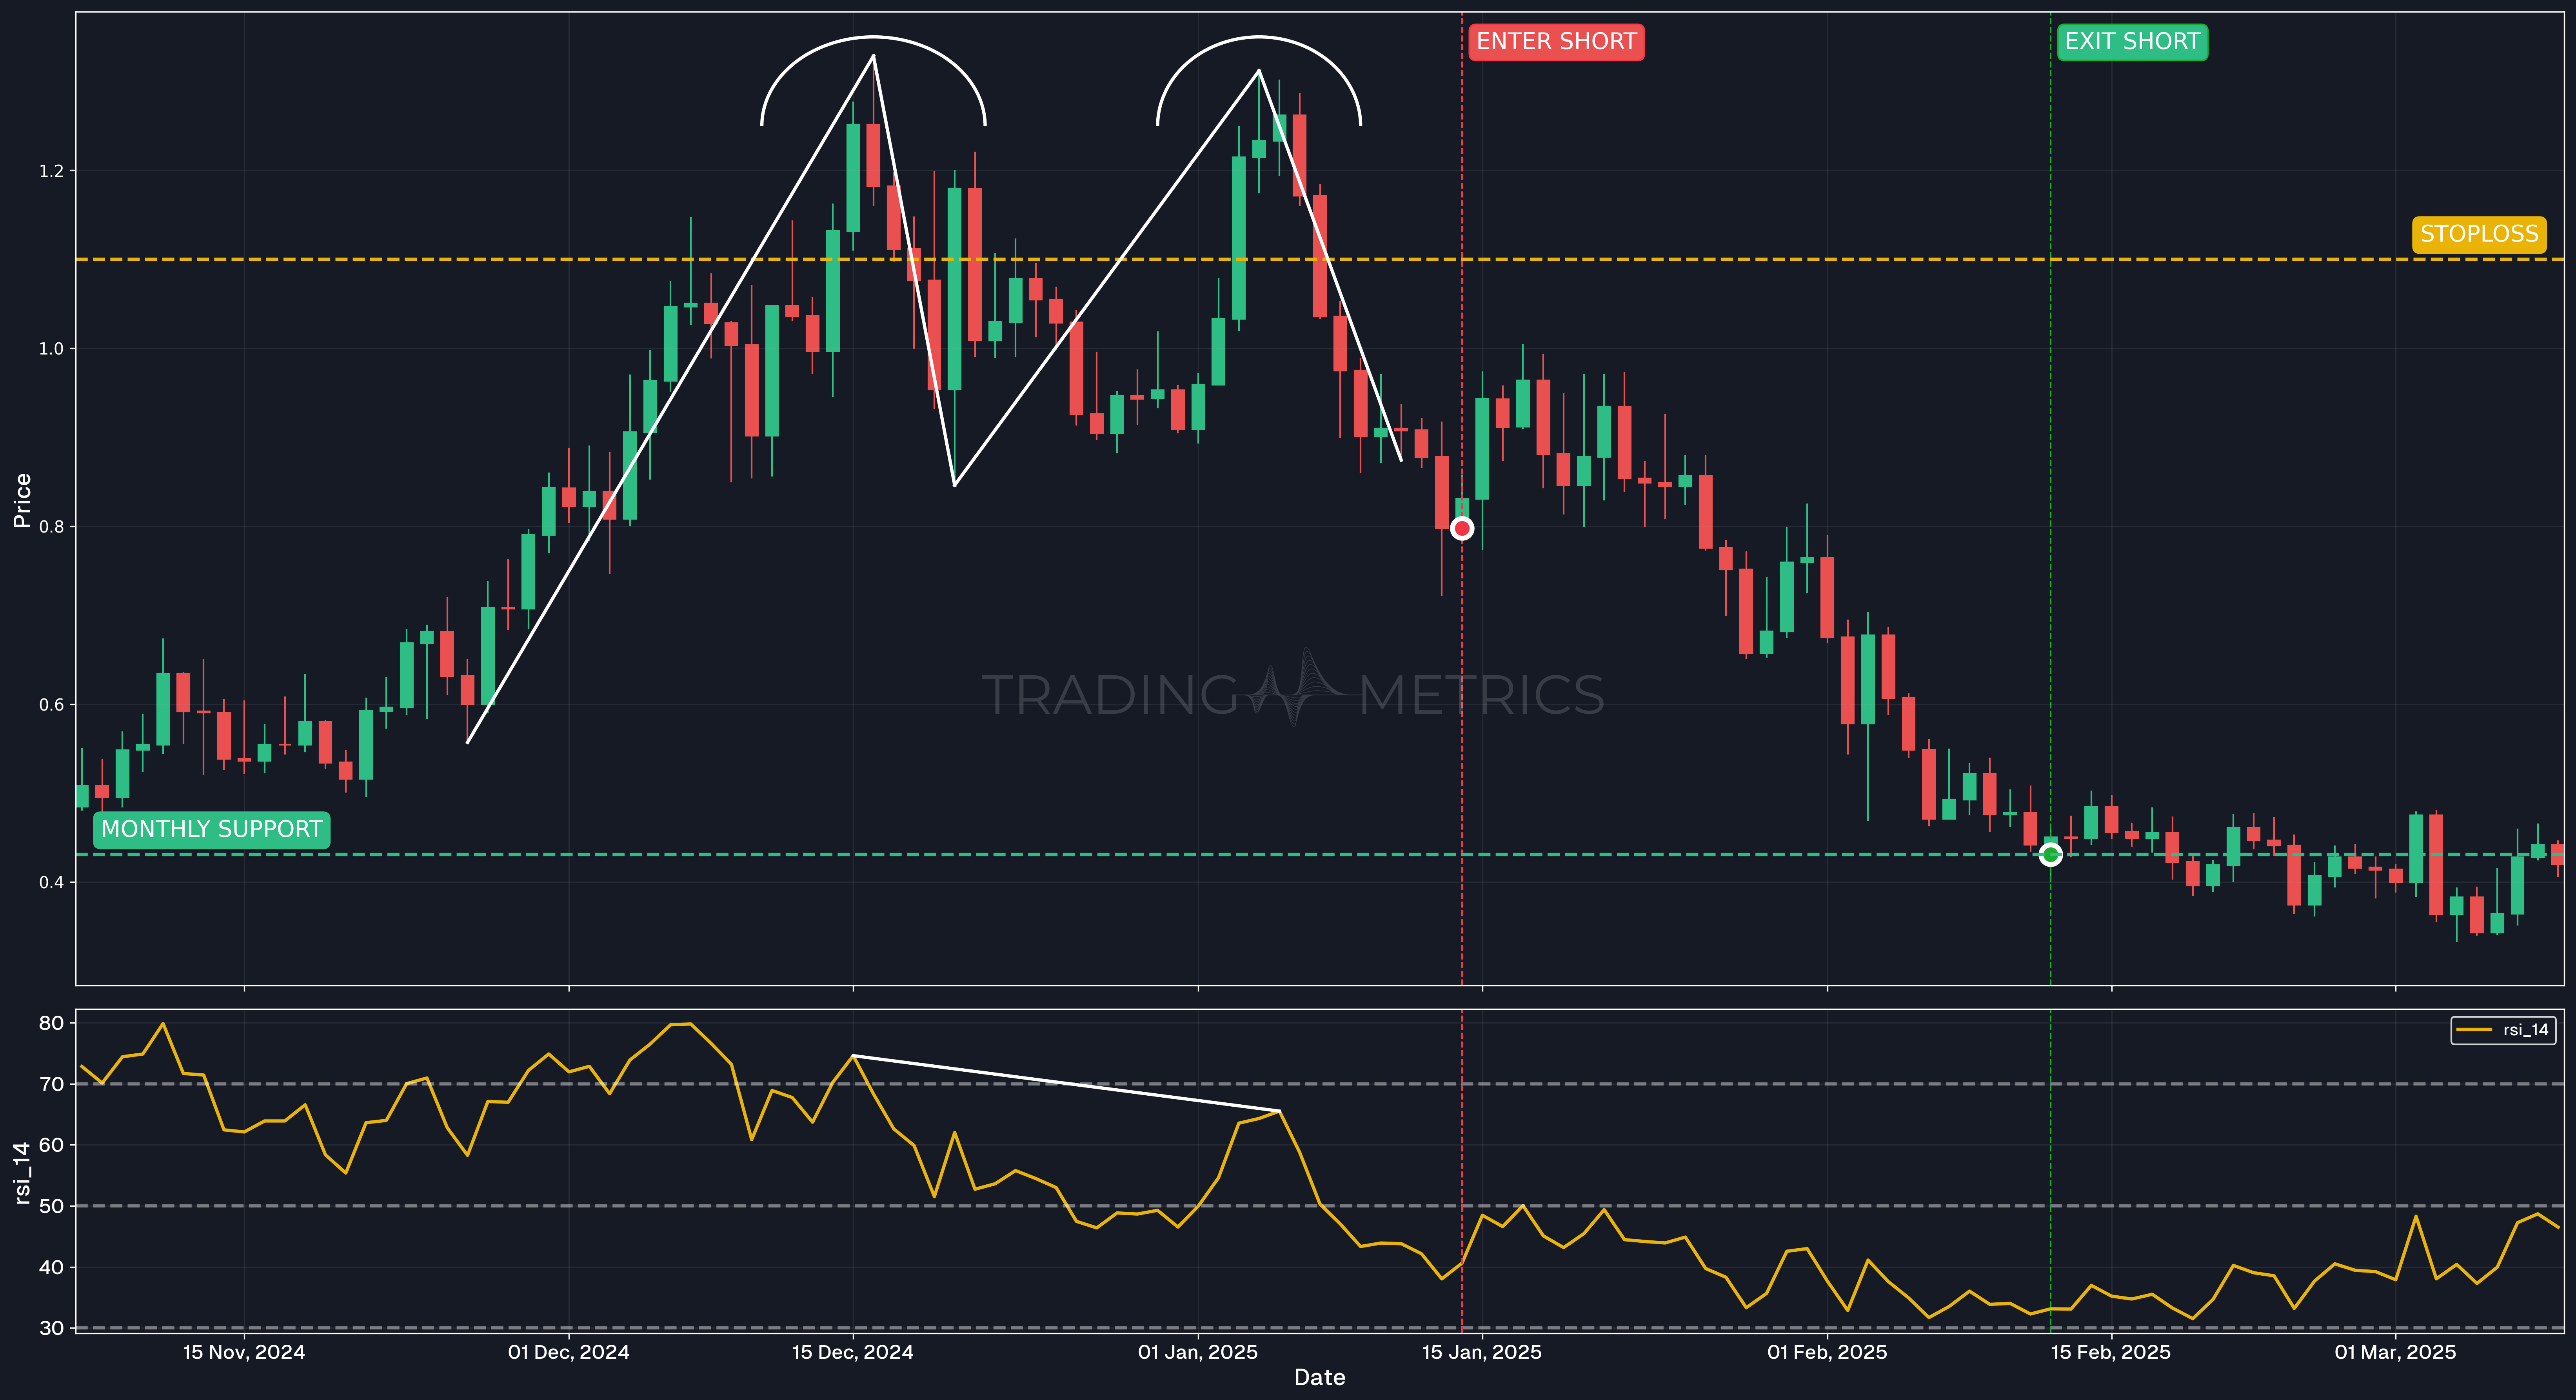The width and height of the screenshot is (2576, 1400).
Task: Click the RSI divergence line end point
Action: point(1279,1111)
